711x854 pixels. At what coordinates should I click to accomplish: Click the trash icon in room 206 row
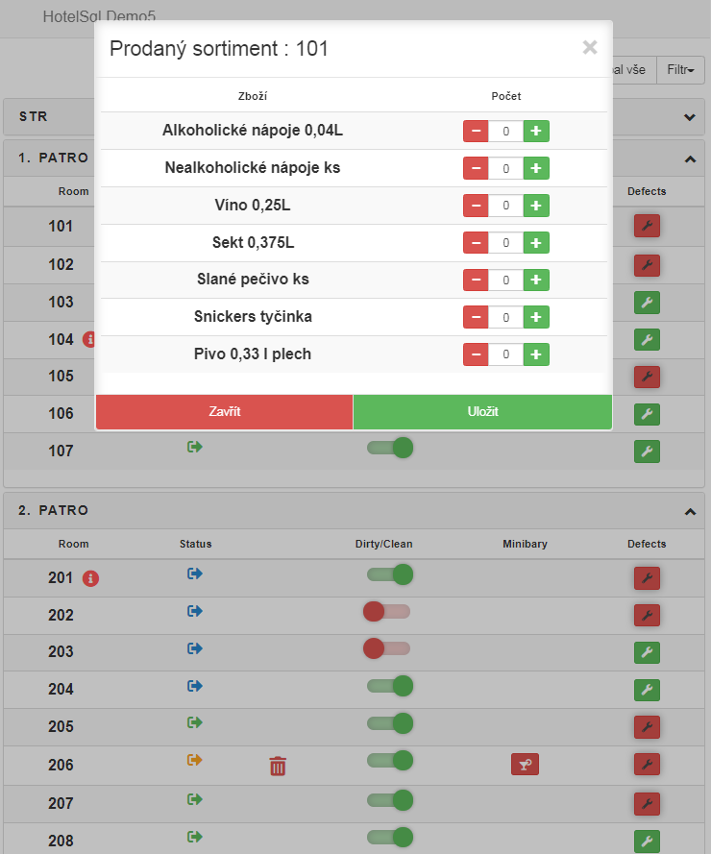(x=278, y=766)
